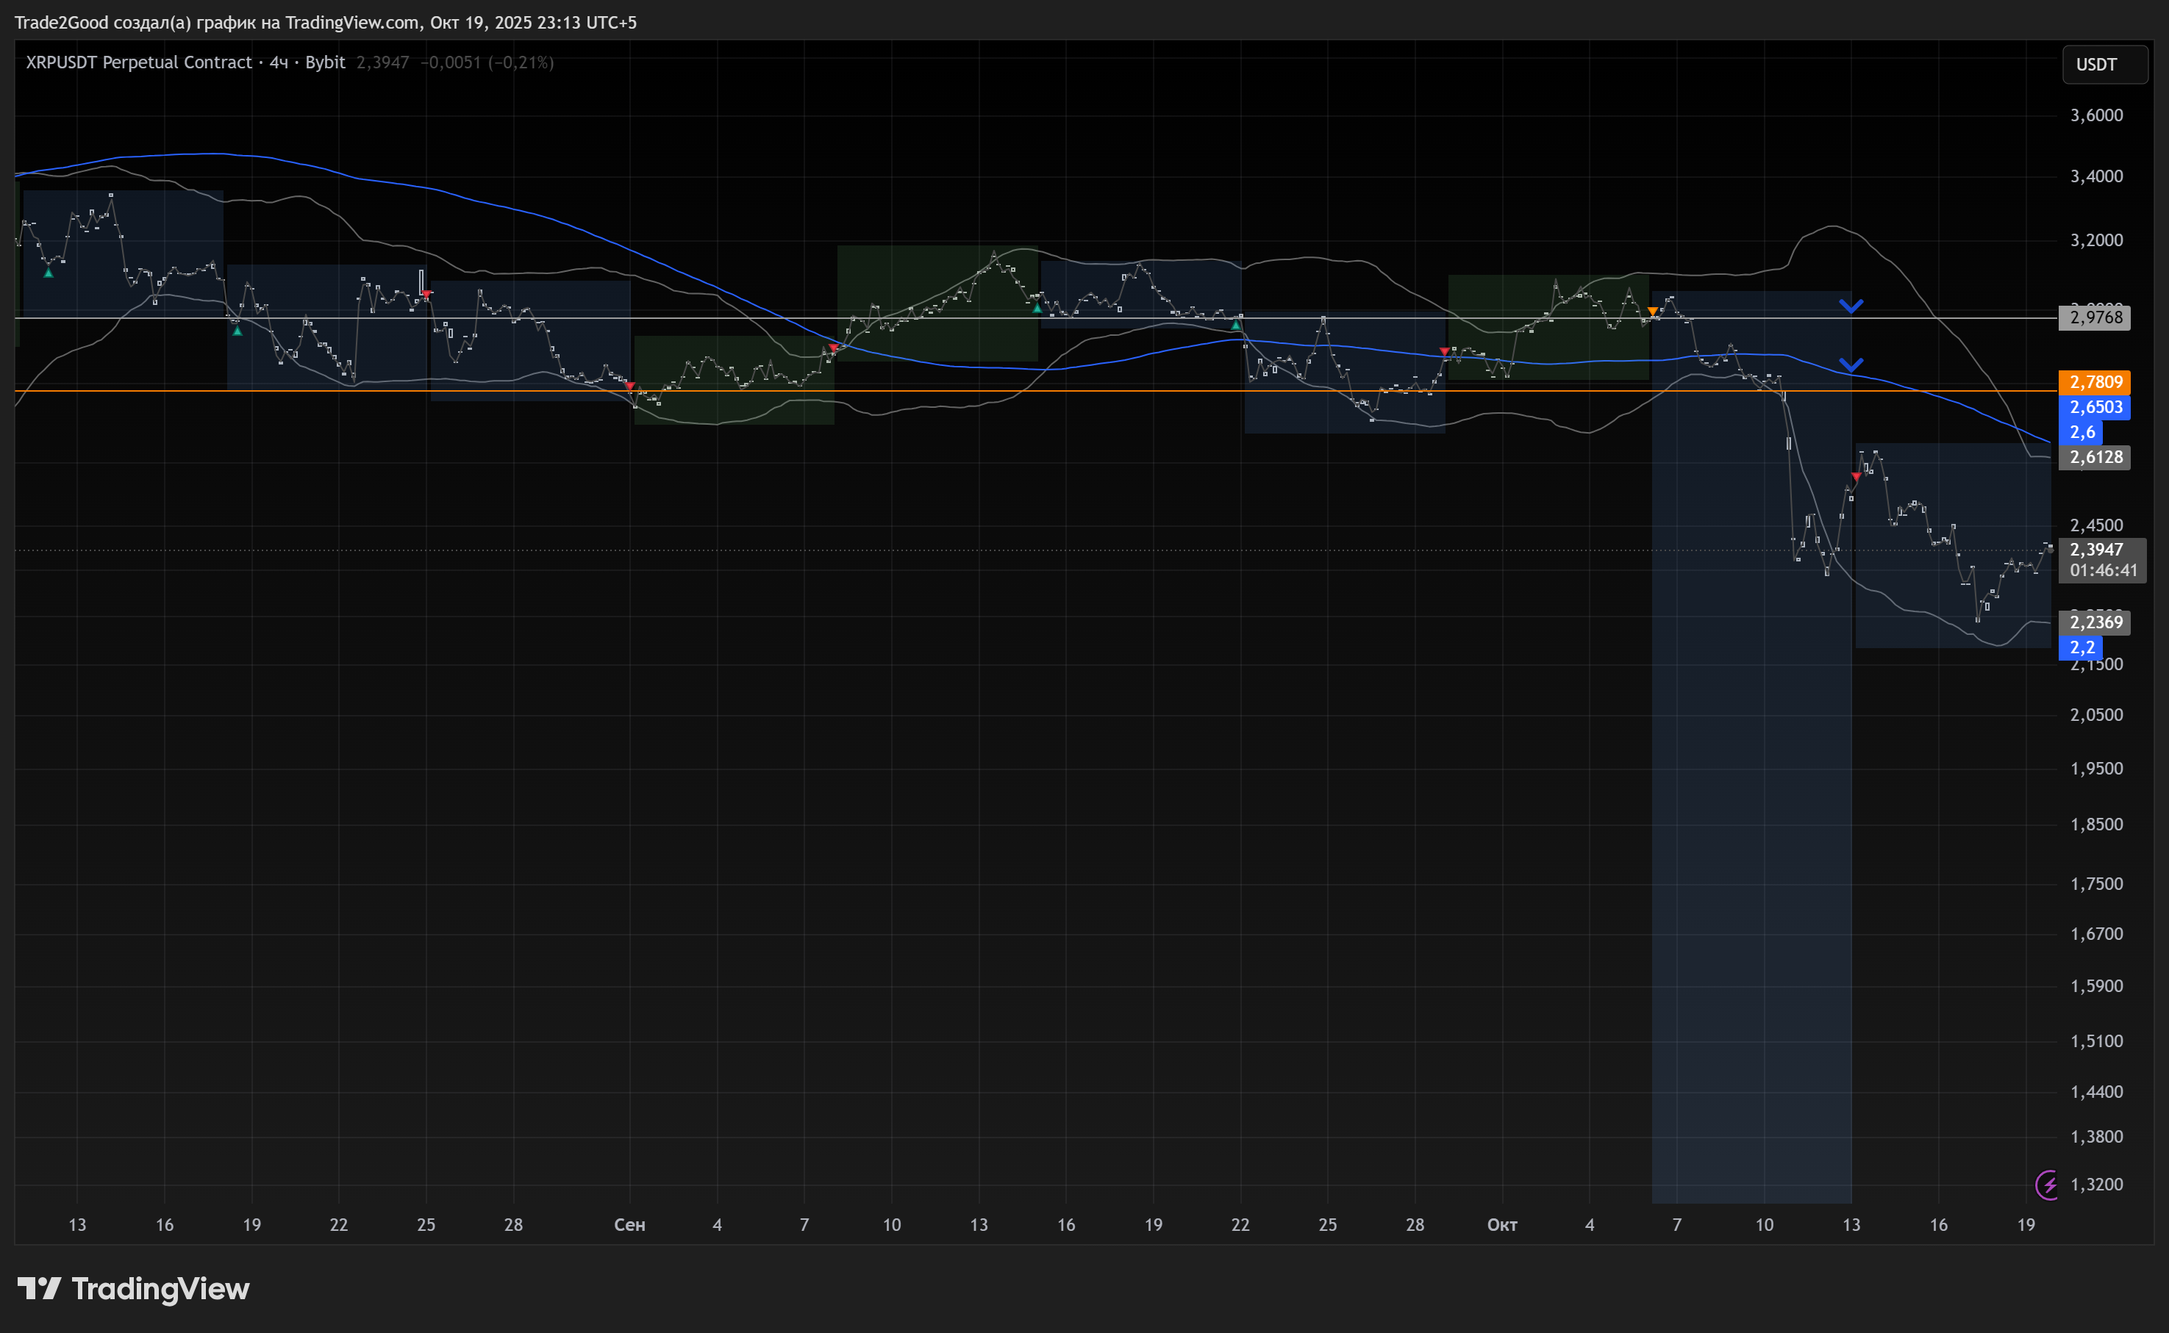
Task: Click the gray 2,9768 price label
Action: (2094, 317)
